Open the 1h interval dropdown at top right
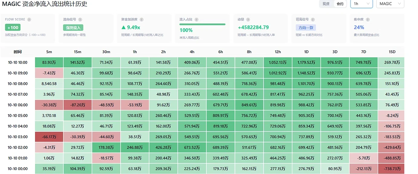This screenshot has width=418, height=174. [361, 4]
